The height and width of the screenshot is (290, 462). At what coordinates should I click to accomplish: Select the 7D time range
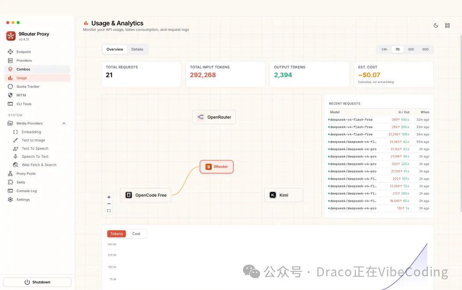click(x=397, y=50)
